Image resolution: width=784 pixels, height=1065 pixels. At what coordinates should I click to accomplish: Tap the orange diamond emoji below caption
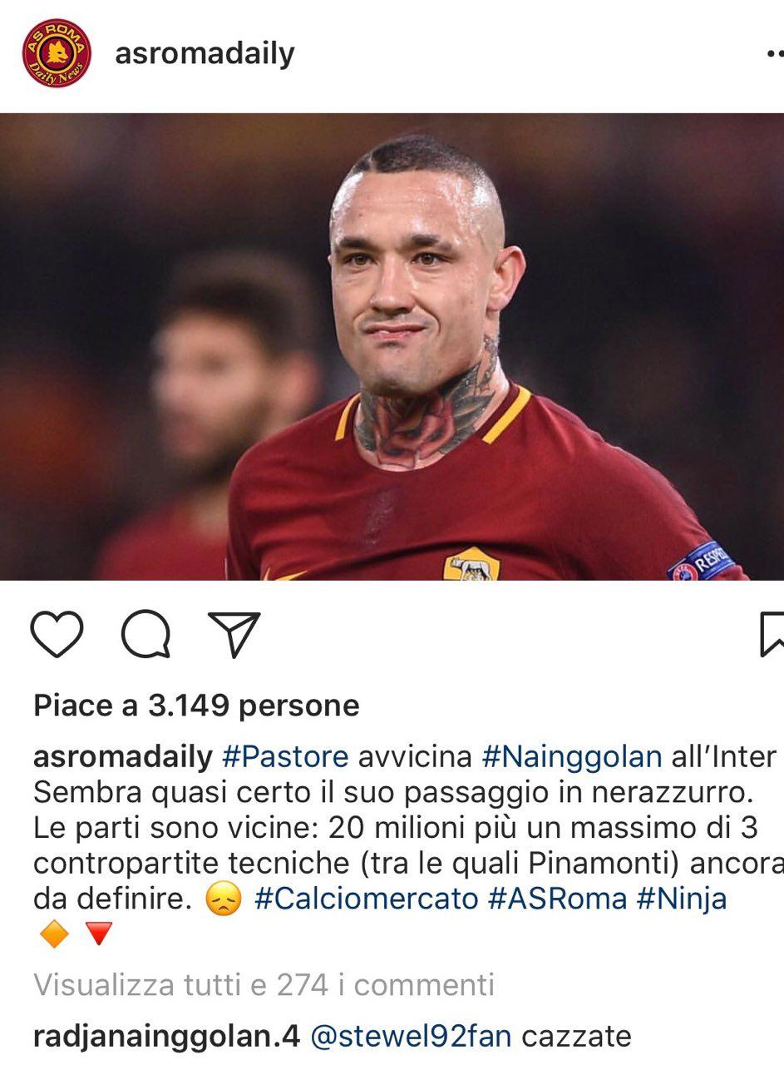click(54, 935)
